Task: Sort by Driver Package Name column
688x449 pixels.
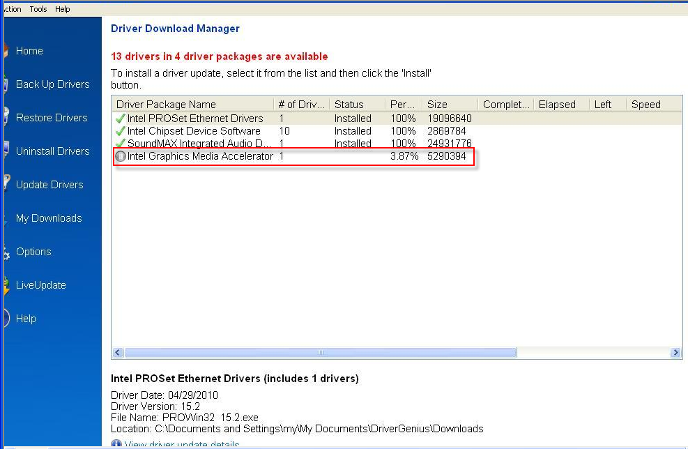Action: pyautogui.click(x=192, y=105)
